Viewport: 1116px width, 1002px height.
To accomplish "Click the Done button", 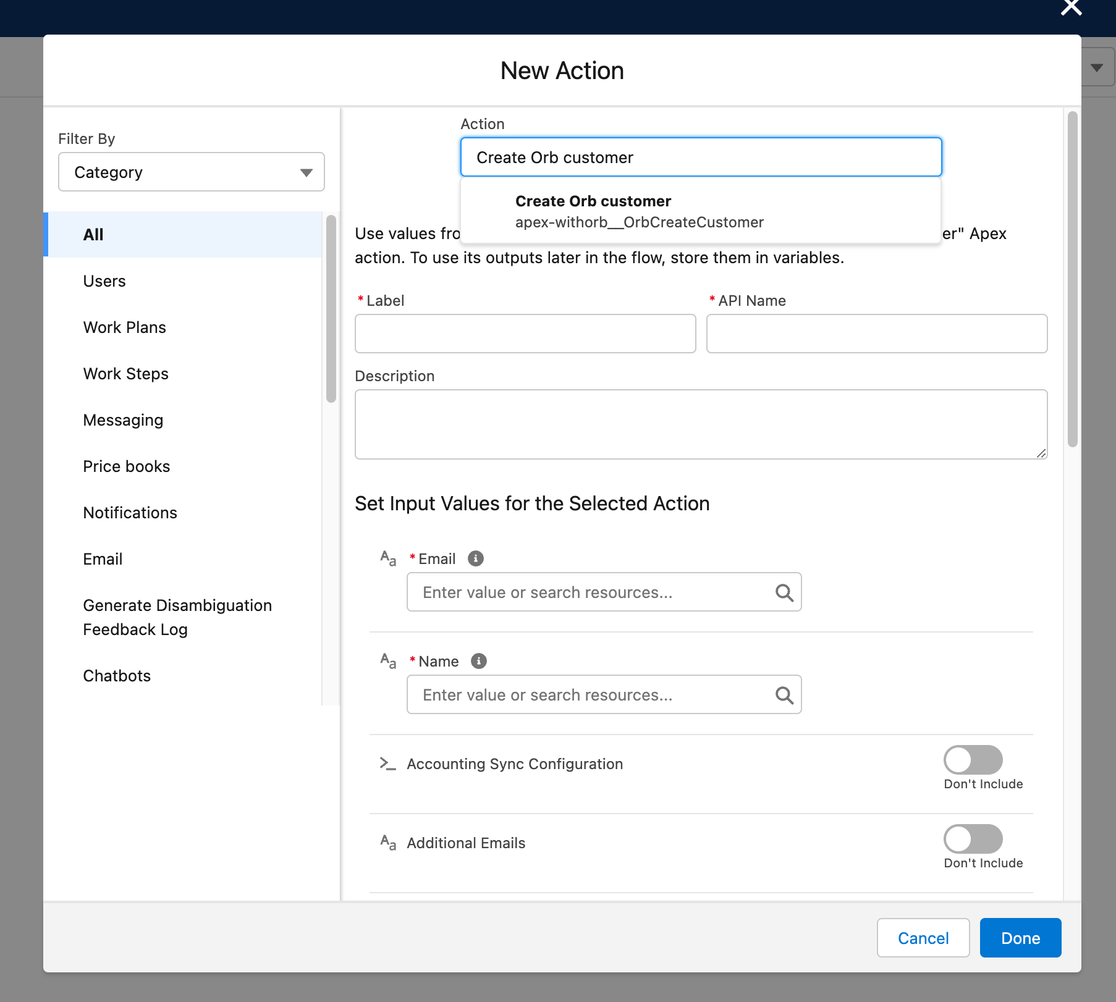I will click(1021, 938).
